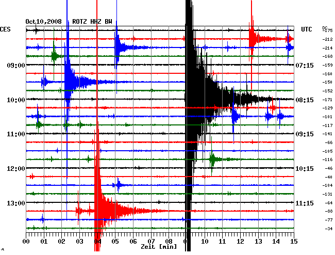Click minute tick label '01'

pyautogui.click(x=44, y=242)
